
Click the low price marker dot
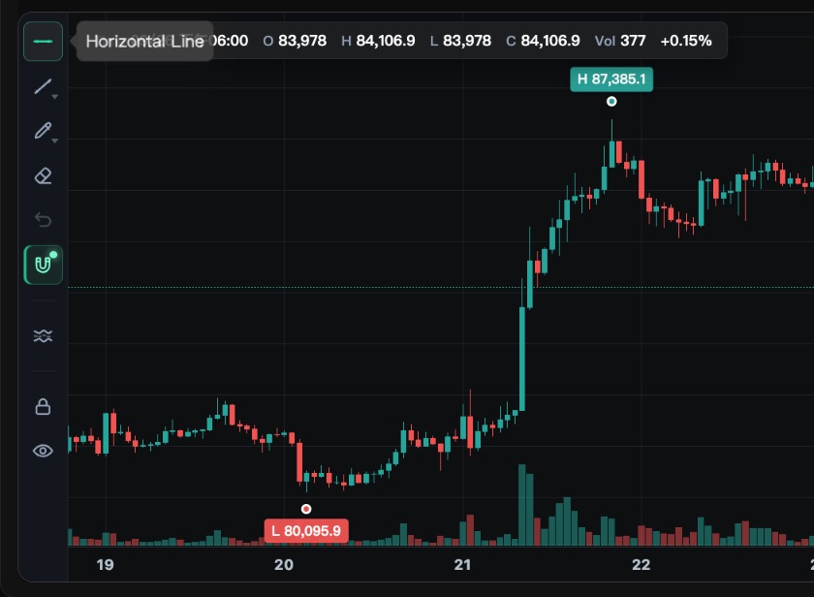click(306, 509)
